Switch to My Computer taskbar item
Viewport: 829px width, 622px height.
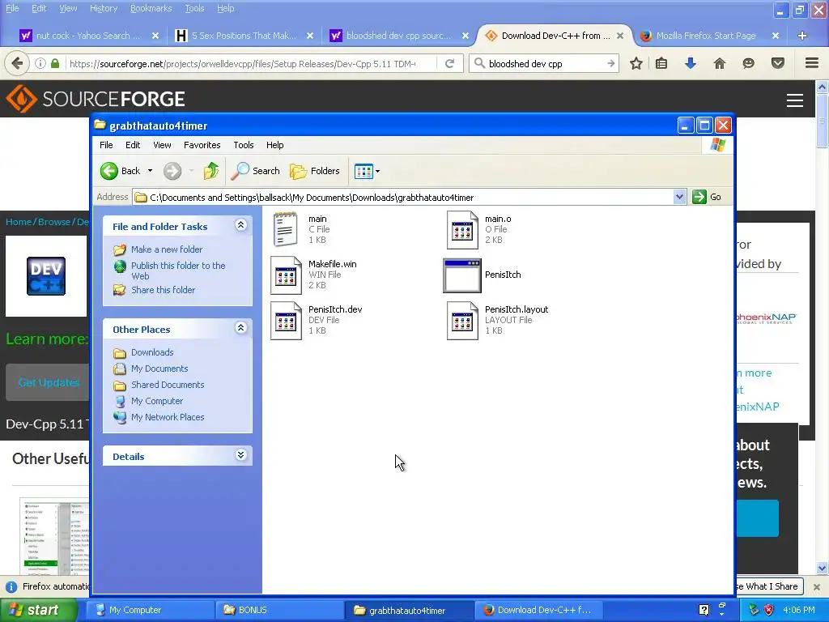150,610
